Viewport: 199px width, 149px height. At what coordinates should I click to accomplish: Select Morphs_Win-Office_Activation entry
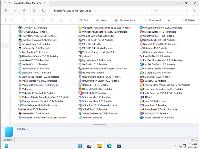96,36
